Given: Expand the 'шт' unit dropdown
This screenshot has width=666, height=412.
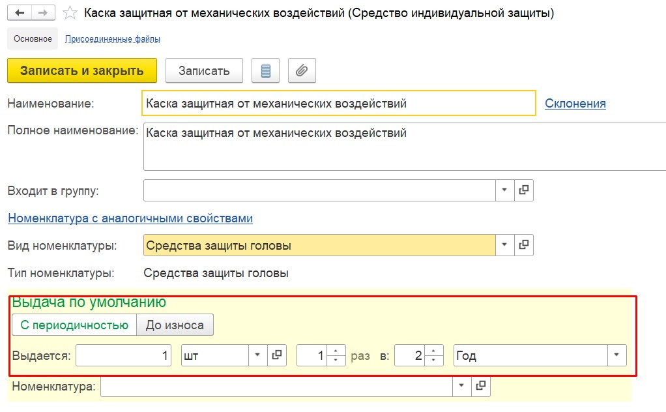Looking at the screenshot, I should click(x=257, y=355).
